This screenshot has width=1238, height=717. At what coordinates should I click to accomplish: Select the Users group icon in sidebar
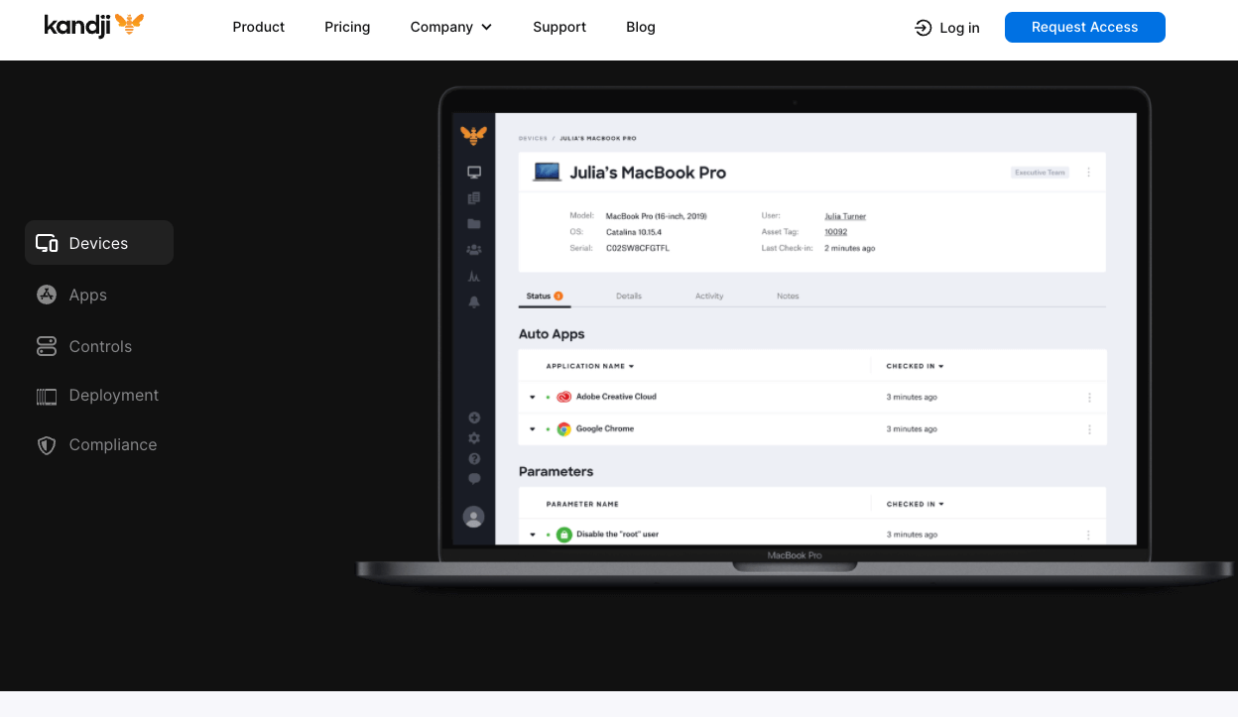coord(474,249)
